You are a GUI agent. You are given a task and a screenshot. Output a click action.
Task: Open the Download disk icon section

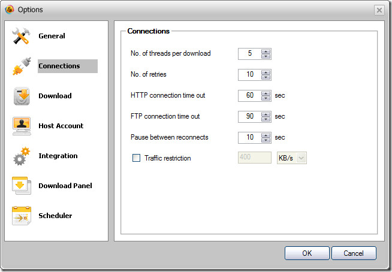click(22, 96)
